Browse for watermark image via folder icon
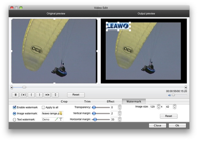The width and height of the screenshot is (198, 141). tap(61, 113)
